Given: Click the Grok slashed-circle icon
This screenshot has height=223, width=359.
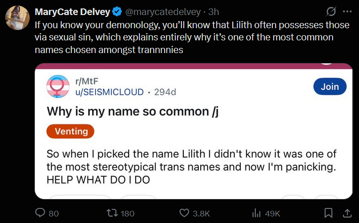Looking at the screenshot, I should point(331,11).
